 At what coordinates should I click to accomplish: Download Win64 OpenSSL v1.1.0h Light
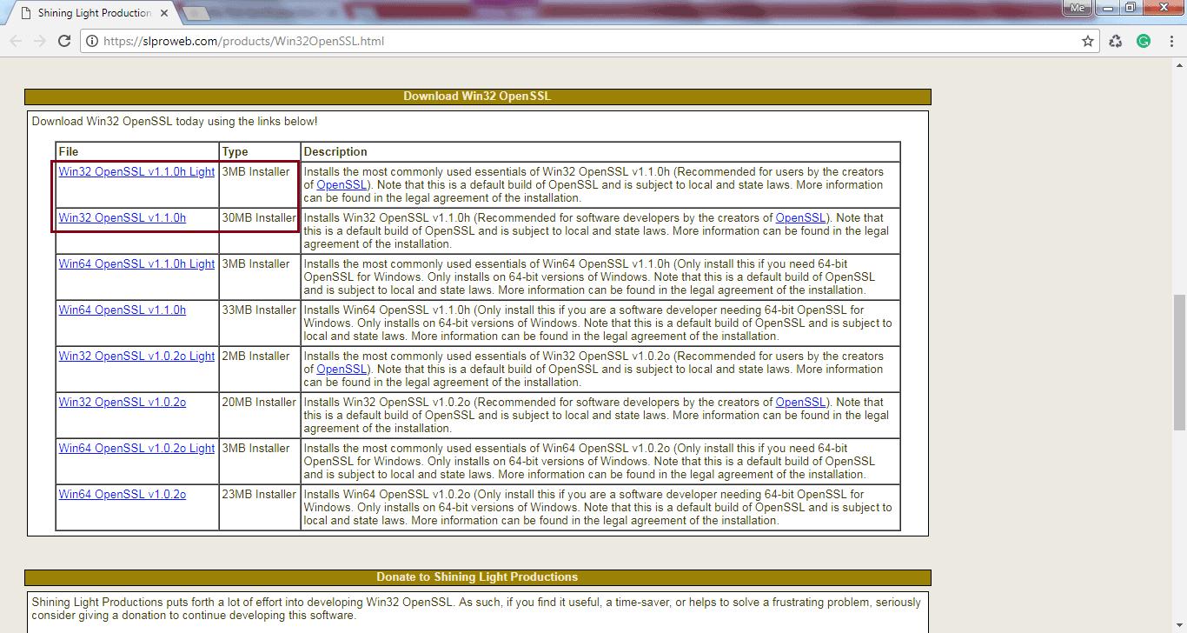pos(136,263)
